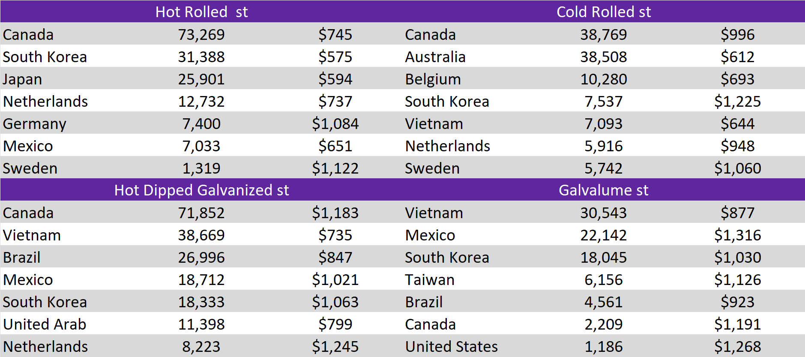Select the Belgium row label
Viewport: 805px width, 357px height.
(x=433, y=79)
